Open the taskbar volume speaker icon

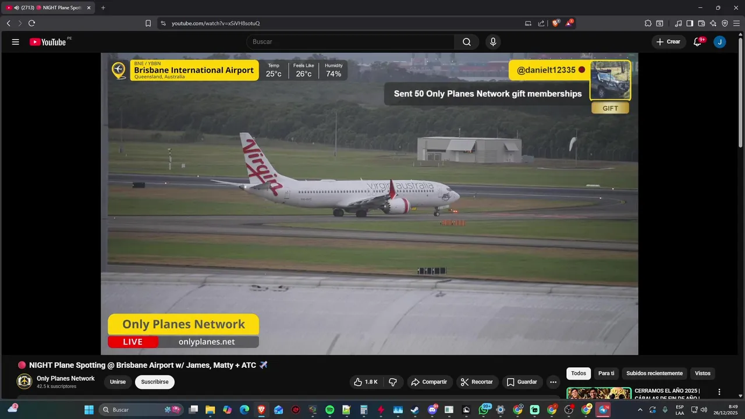pyautogui.click(x=704, y=410)
